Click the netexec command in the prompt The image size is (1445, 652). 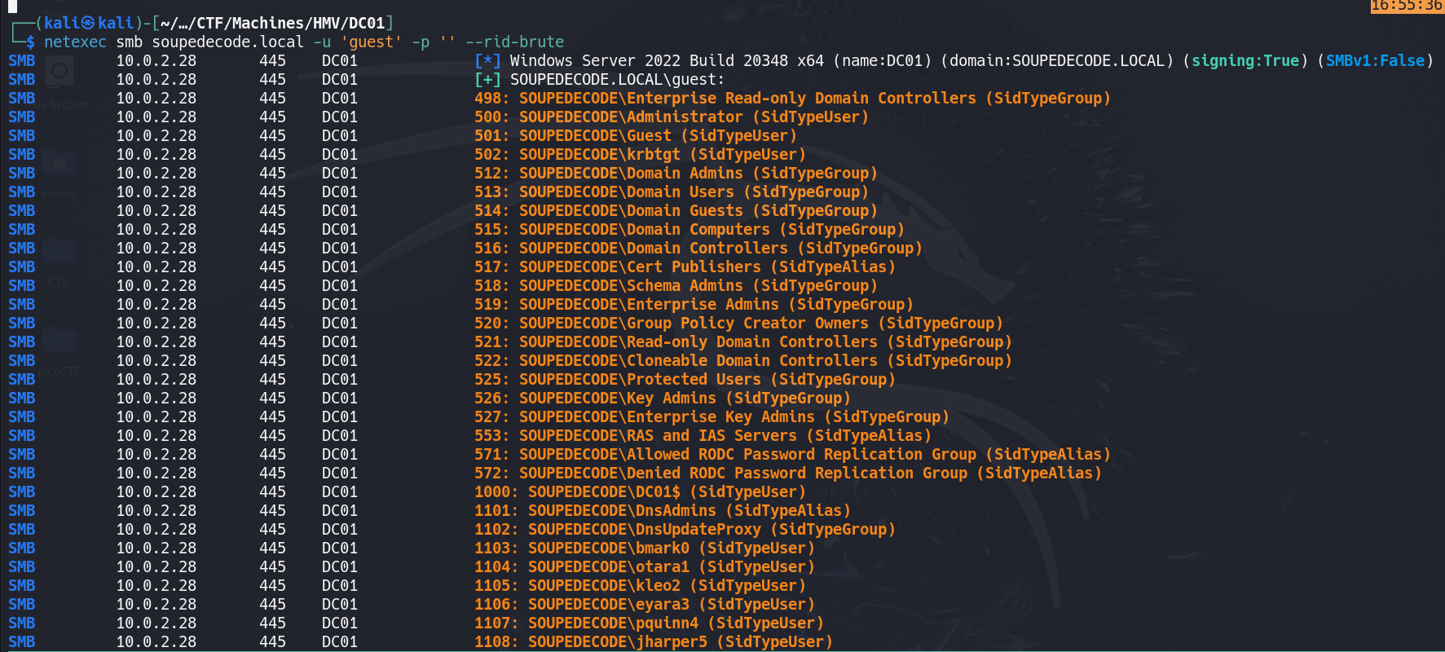(75, 42)
